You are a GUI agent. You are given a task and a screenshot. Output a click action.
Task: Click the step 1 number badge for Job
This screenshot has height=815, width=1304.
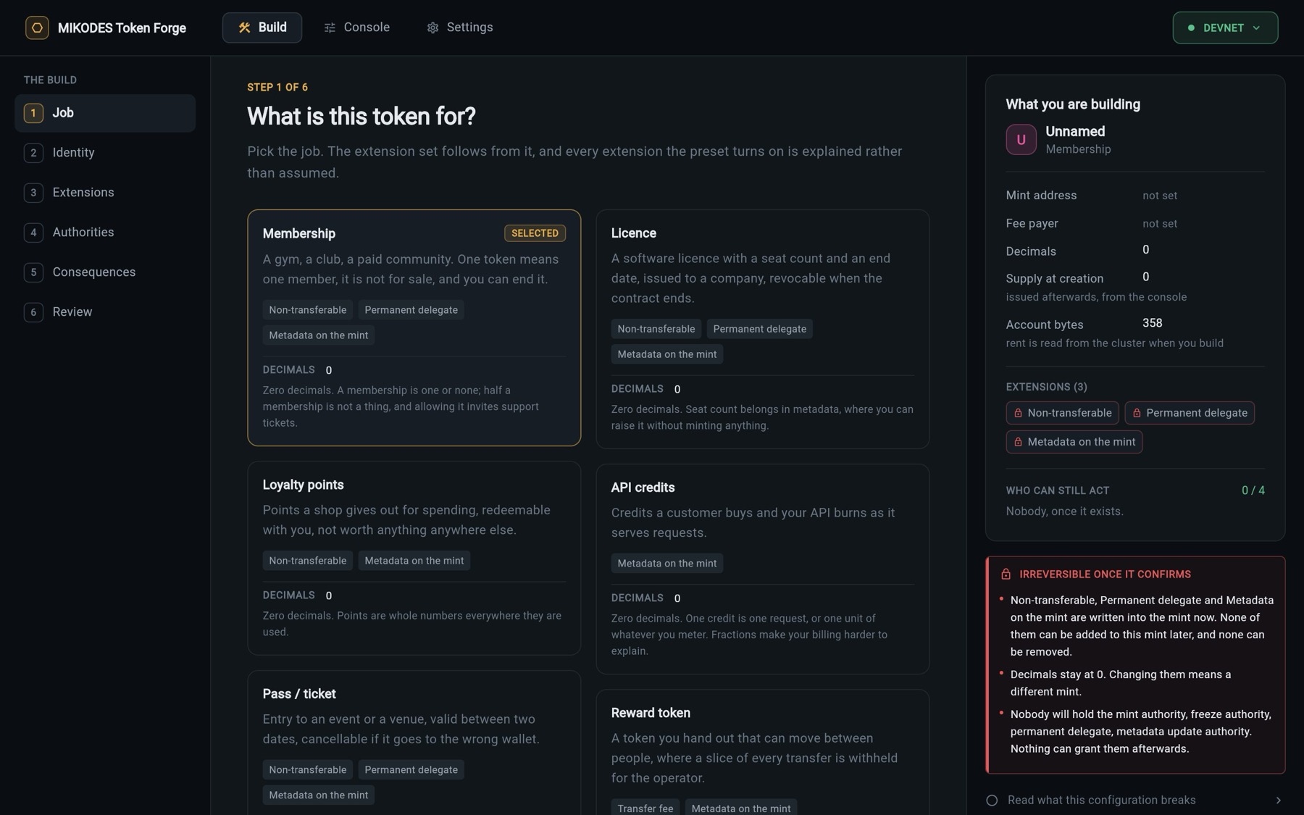pyautogui.click(x=33, y=113)
